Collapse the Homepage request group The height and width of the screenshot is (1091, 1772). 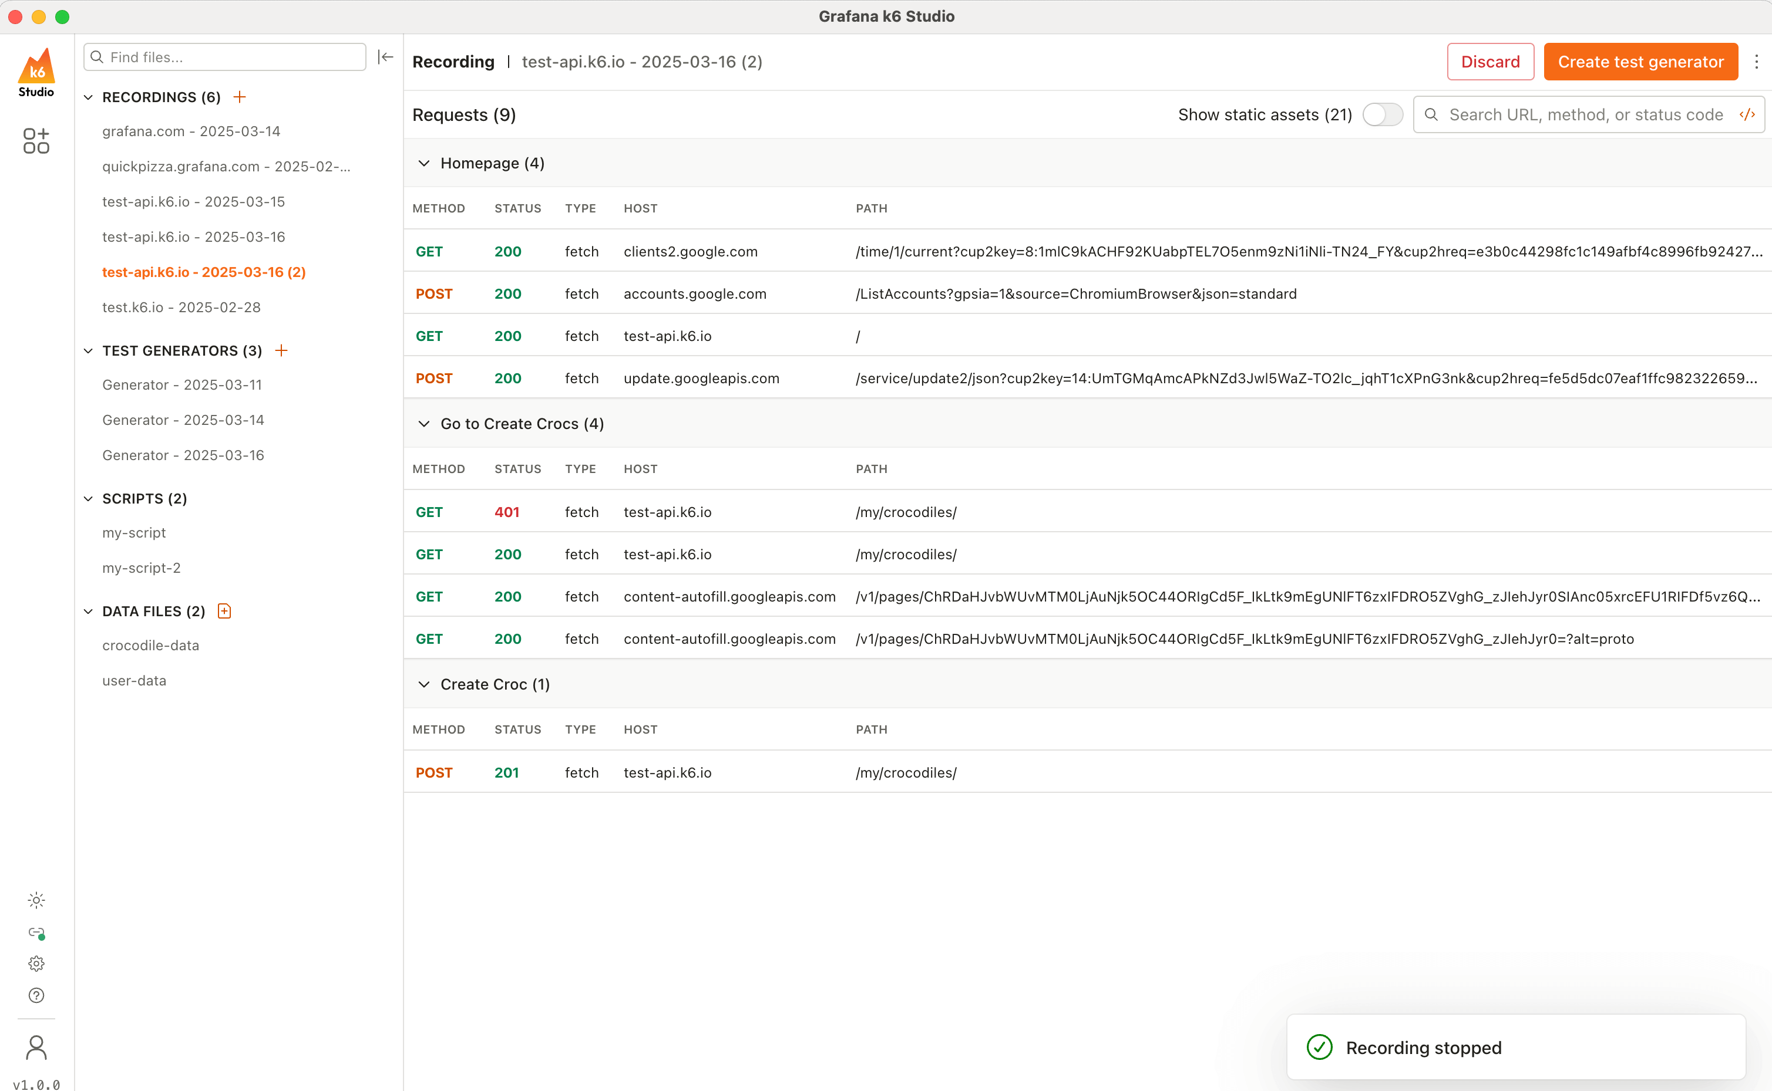coord(424,164)
